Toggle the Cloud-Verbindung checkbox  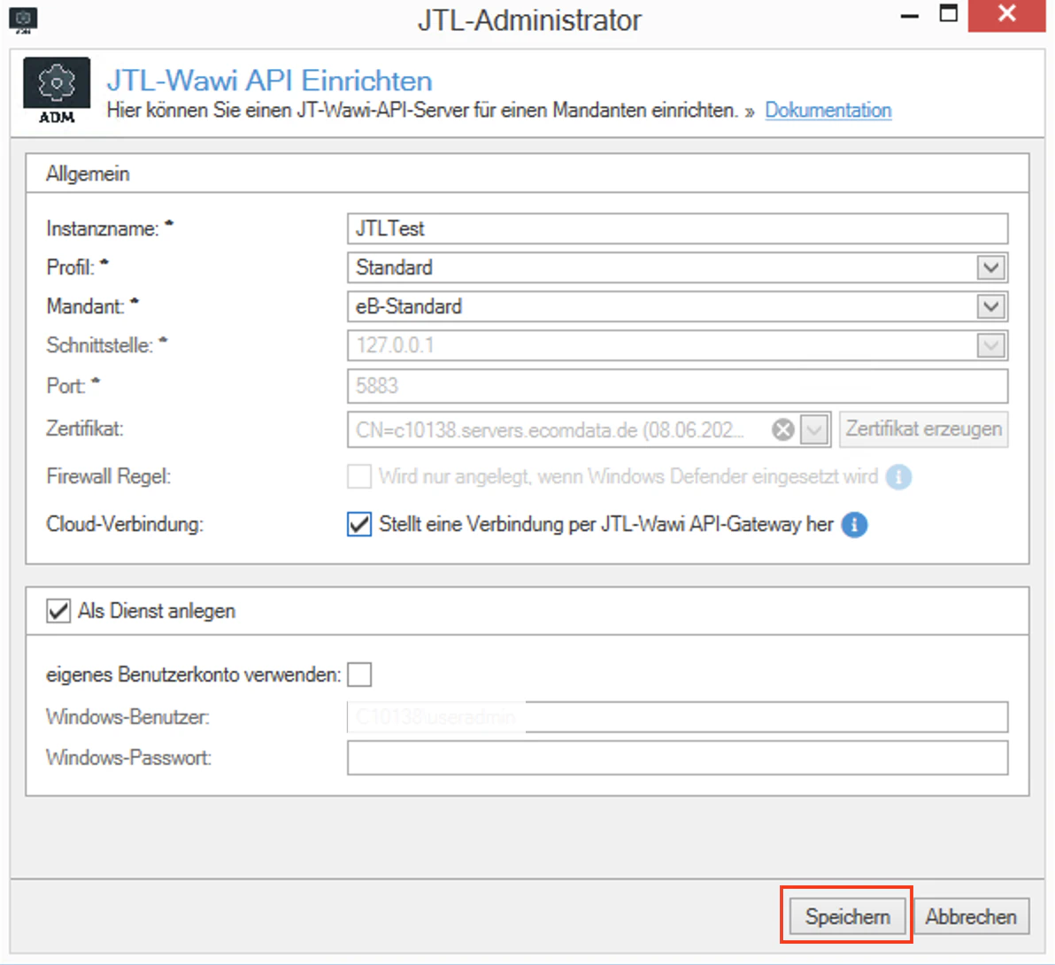click(358, 523)
